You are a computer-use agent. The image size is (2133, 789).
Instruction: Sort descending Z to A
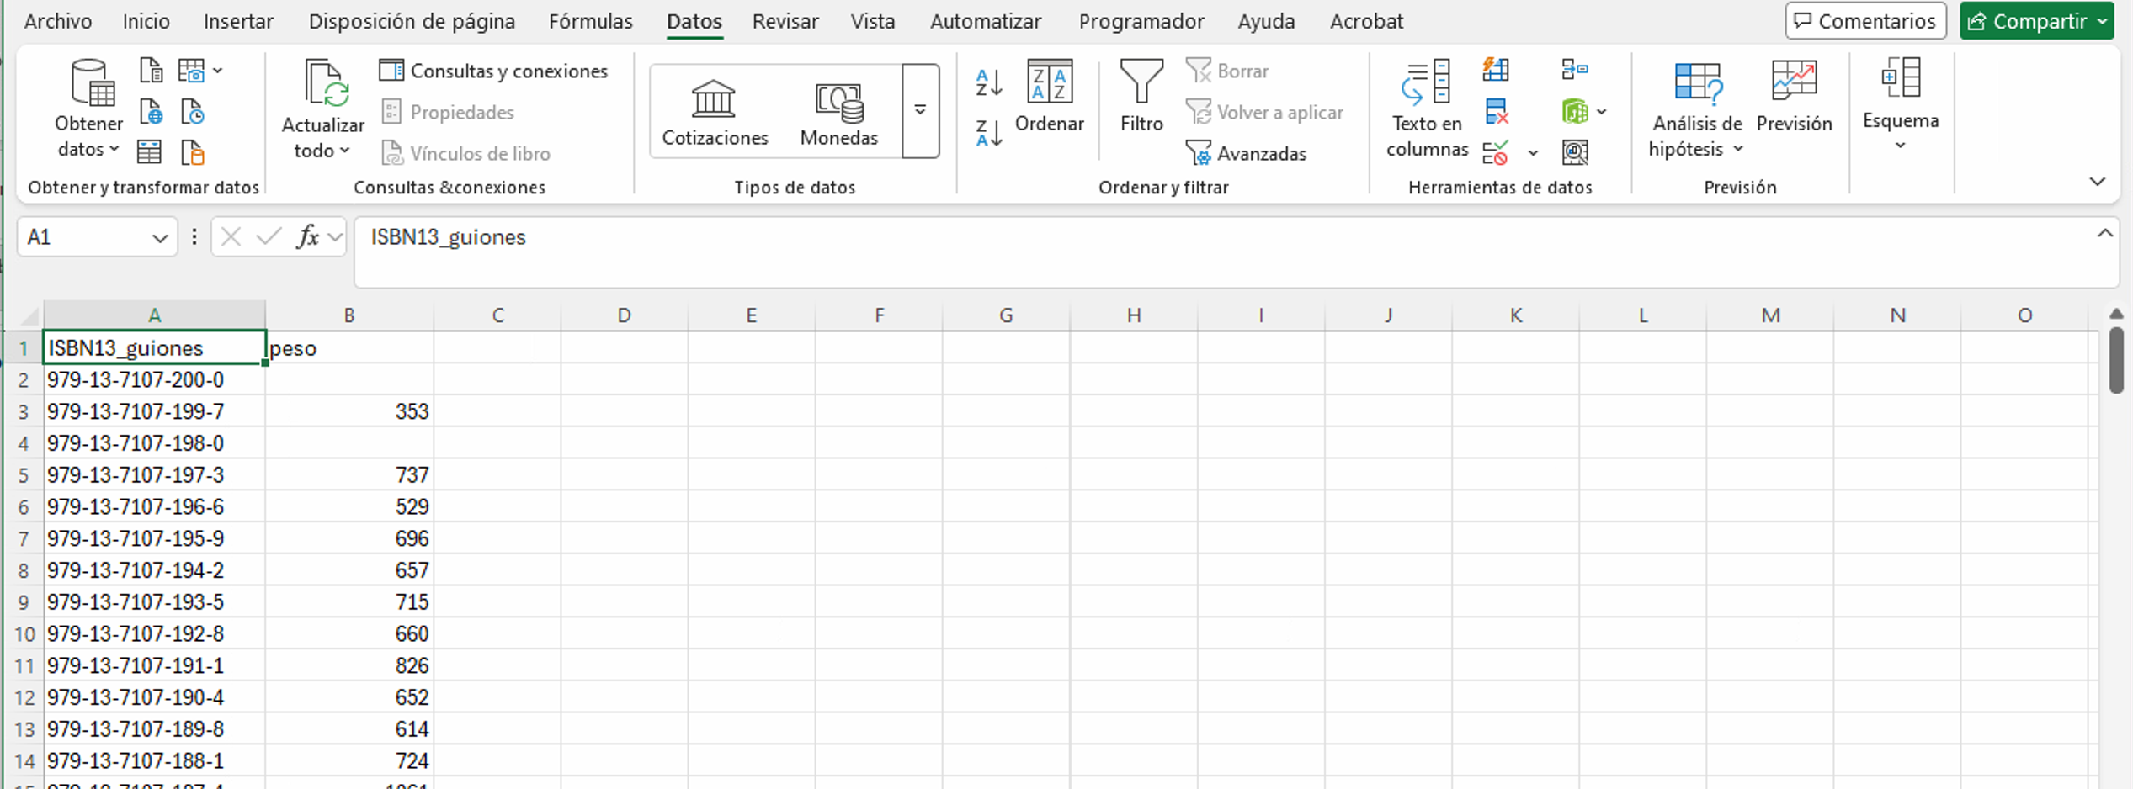coord(989,133)
